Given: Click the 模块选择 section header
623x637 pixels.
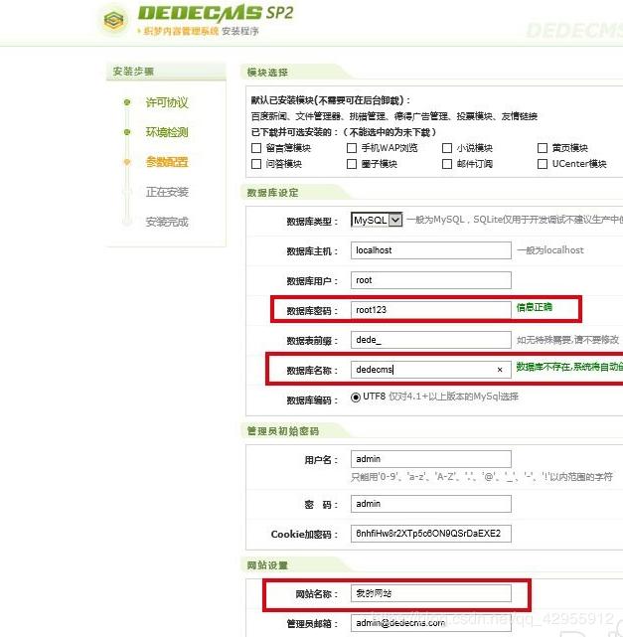Looking at the screenshot, I should pyautogui.click(x=267, y=73).
